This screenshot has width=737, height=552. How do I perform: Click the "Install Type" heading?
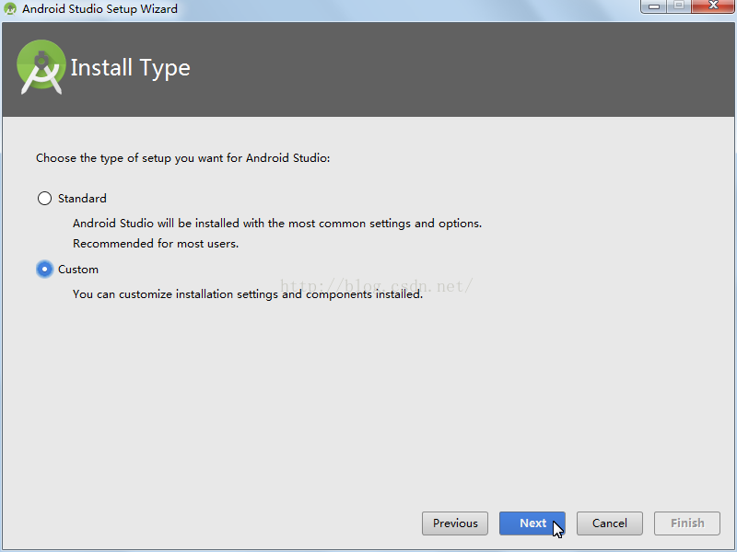coord(130,68)
